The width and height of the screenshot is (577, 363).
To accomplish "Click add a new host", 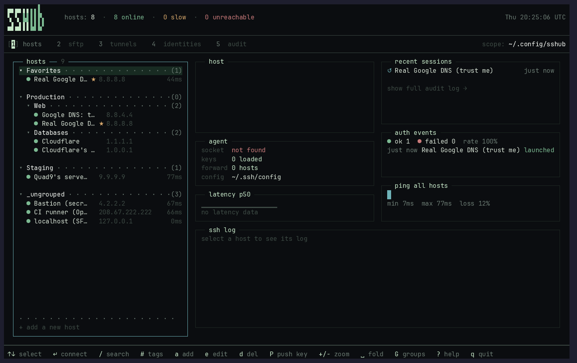I will coord(49,327).
